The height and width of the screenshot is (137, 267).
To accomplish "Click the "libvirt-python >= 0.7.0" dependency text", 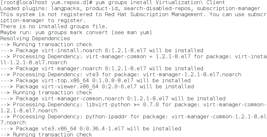I will point(122,105).
